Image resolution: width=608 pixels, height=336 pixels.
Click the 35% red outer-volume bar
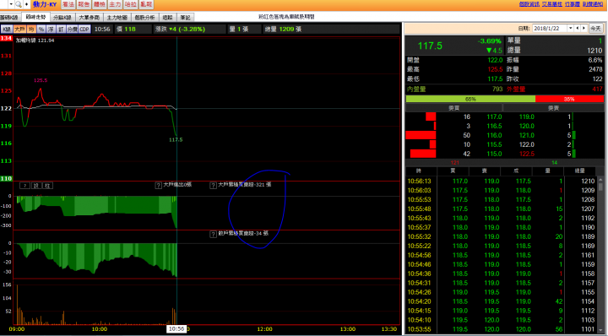pyautogui.click(x=569, y=100)
